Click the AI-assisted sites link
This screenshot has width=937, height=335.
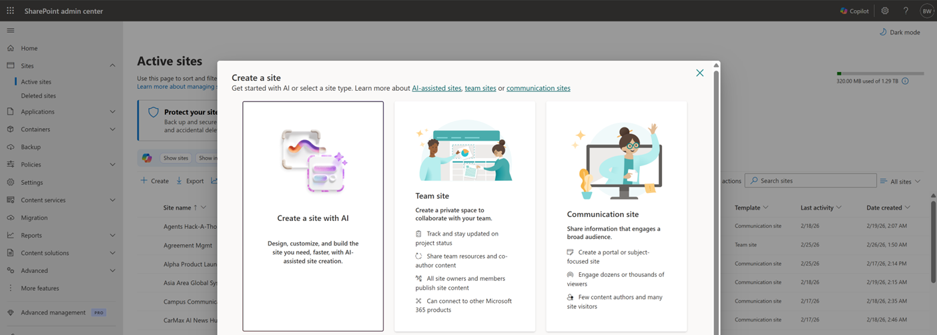pyautogui.click(x=436, y=88)
